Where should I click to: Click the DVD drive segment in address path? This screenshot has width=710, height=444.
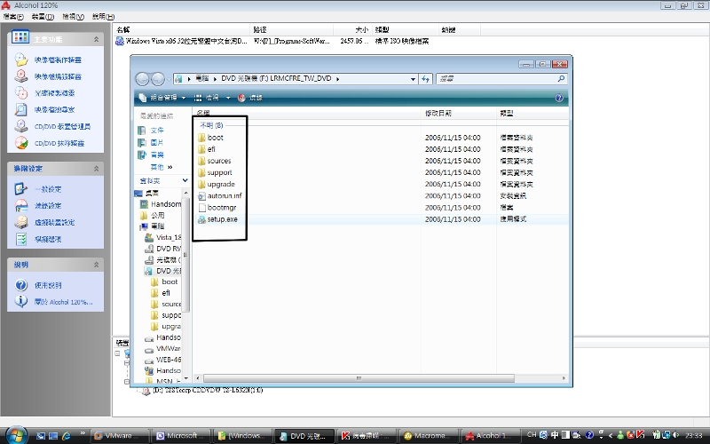click(x=276, y=78)
